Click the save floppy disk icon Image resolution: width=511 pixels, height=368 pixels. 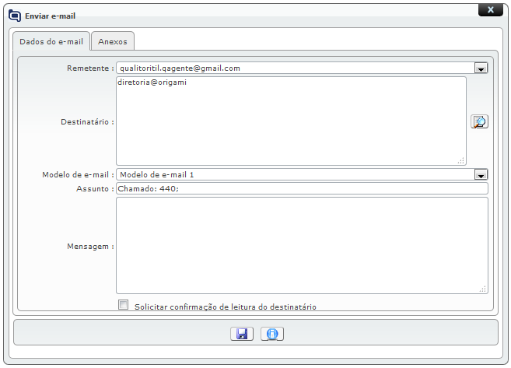[242, 334]
